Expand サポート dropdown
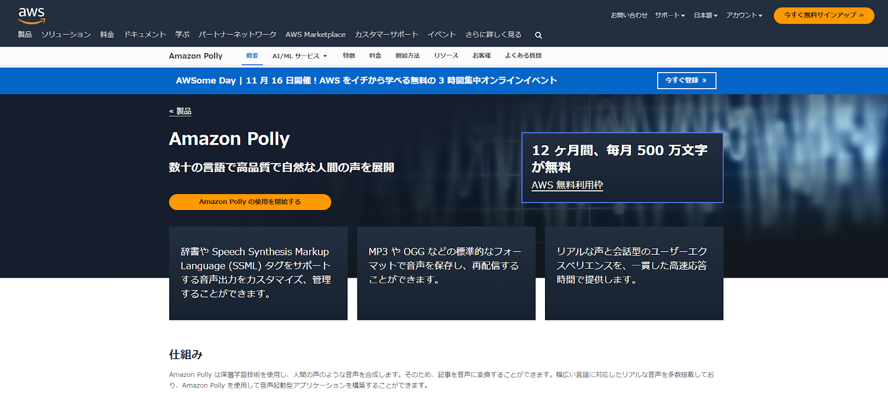Screen dimensions: 888x399 coord(670,16)
